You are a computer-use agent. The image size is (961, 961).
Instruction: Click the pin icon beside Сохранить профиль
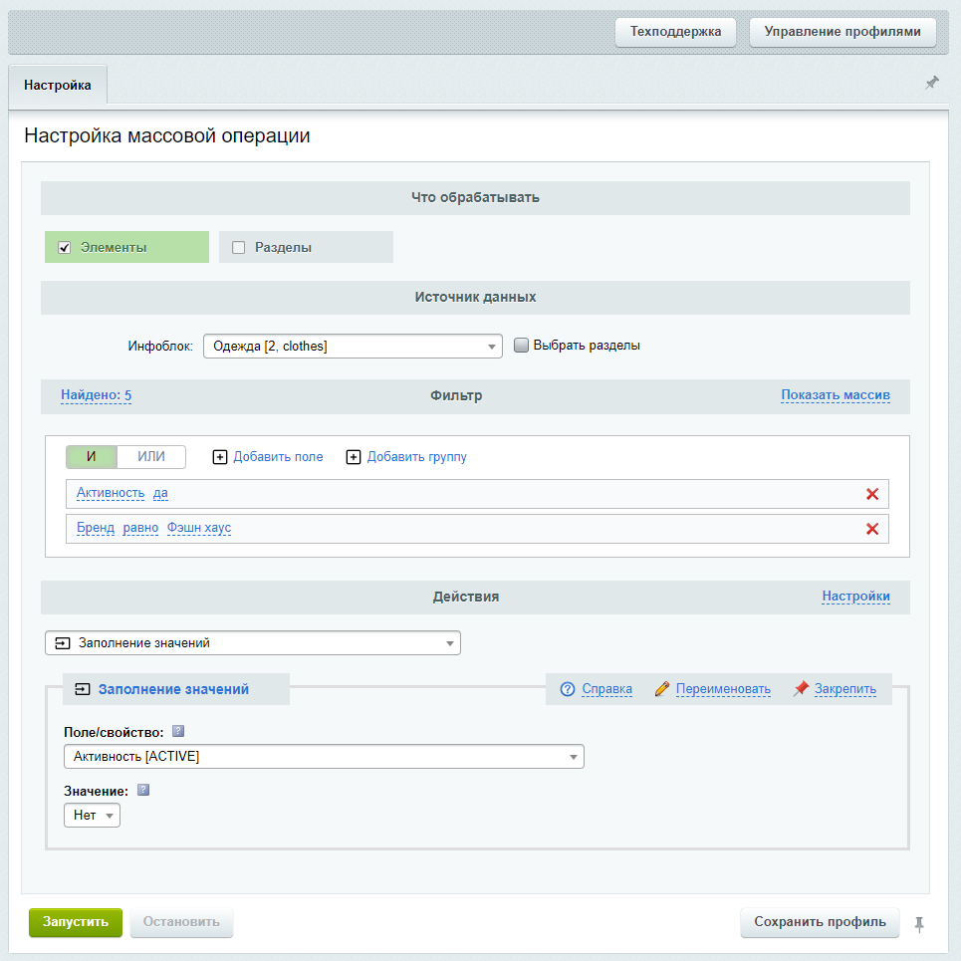click(x=919, y=923)
